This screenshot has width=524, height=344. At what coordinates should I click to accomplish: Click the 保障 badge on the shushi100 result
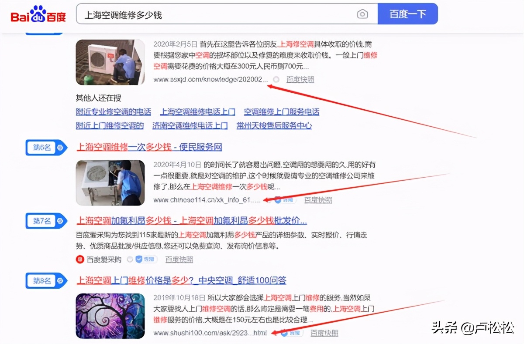(x=292, y=333)
